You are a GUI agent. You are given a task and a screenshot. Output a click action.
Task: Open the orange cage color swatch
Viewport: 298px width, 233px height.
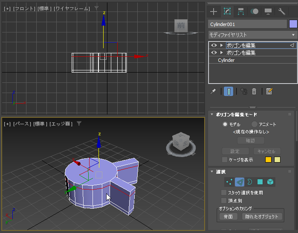pyautogui.click(x=268, y=160)
